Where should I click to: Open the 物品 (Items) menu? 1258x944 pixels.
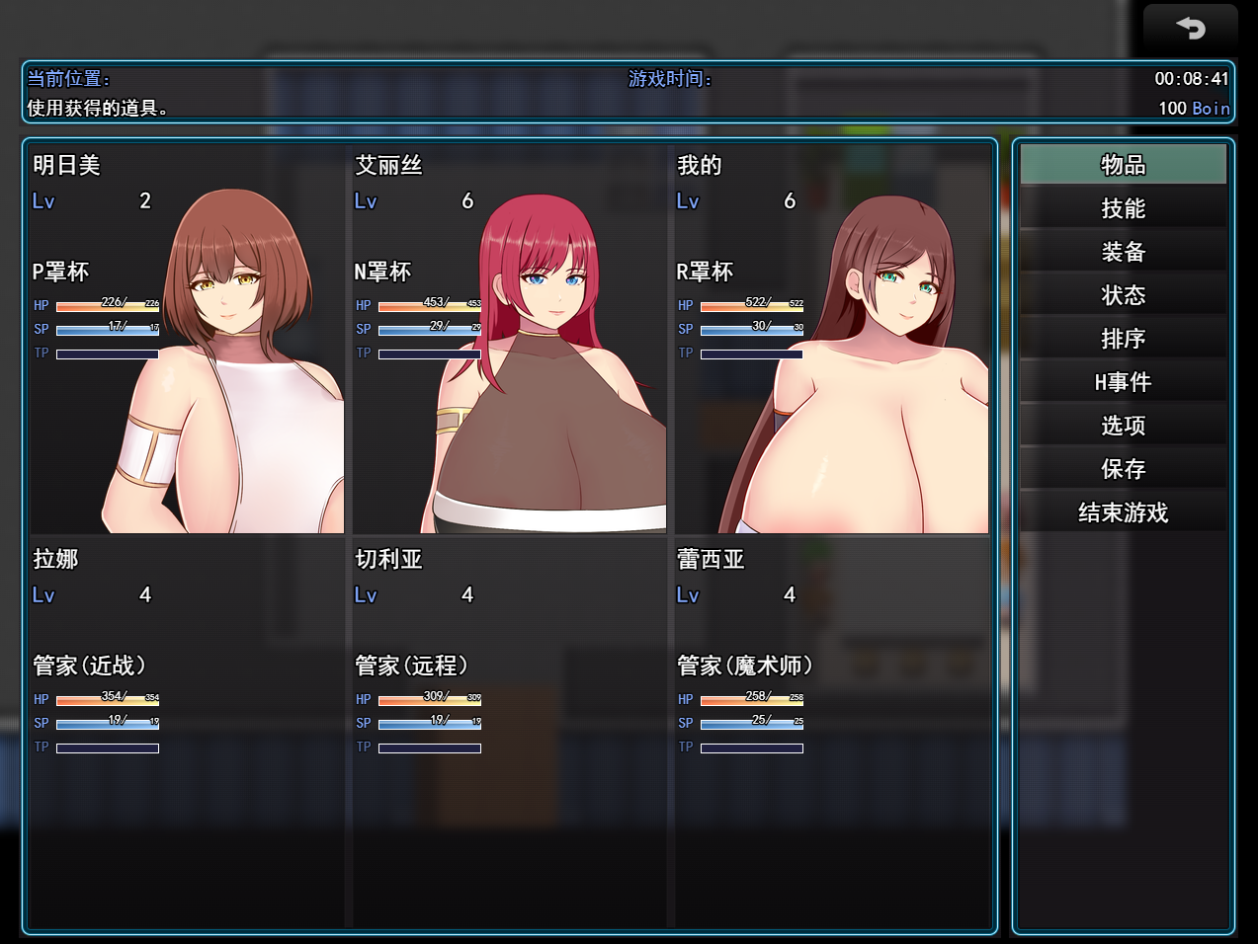1123,165
